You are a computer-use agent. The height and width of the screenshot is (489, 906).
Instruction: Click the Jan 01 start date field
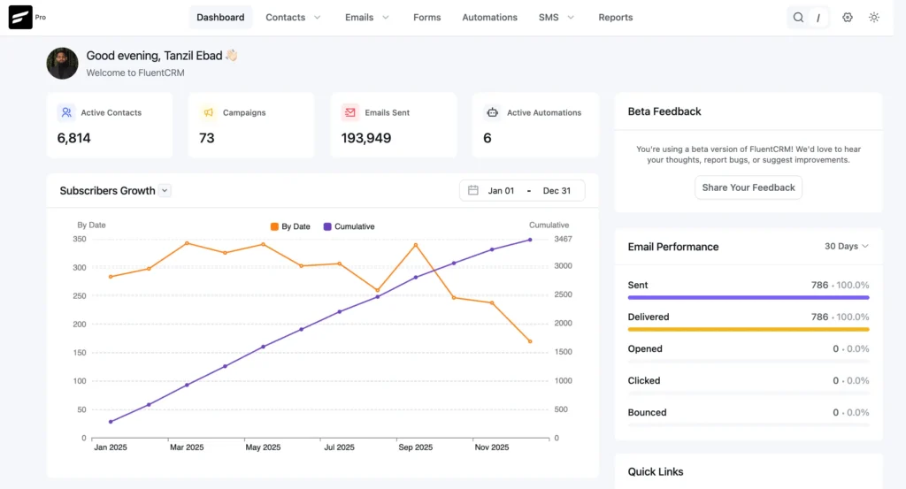click(501, 190)
